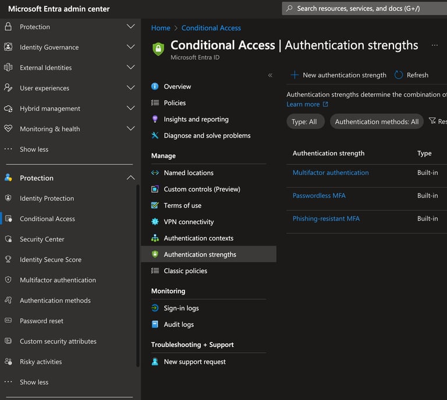The height and width of the screenshot is (400, 447).
Task: Sort by Type column header
Action: 424,153
